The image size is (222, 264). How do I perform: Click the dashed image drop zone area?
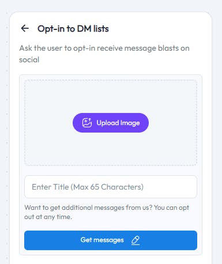[111, 123]
